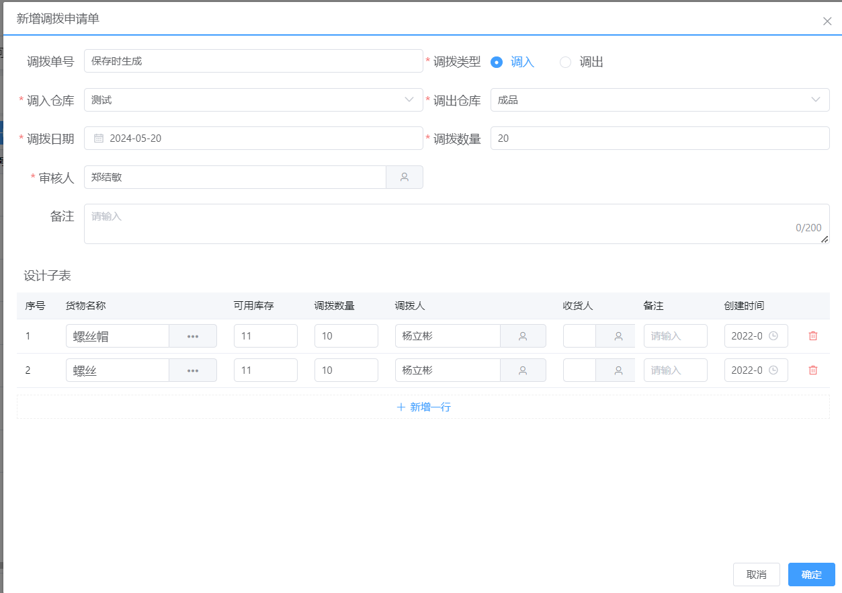Click 调拨人 user icon in row 2
This screenshot has height=593, width=842.
[x=523, y=370]
